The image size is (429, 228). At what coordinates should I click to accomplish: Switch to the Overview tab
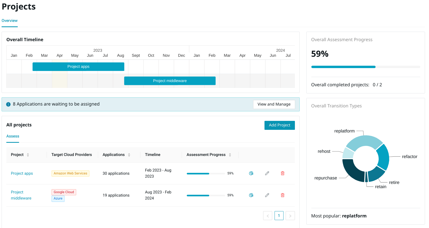pos(10,21)
